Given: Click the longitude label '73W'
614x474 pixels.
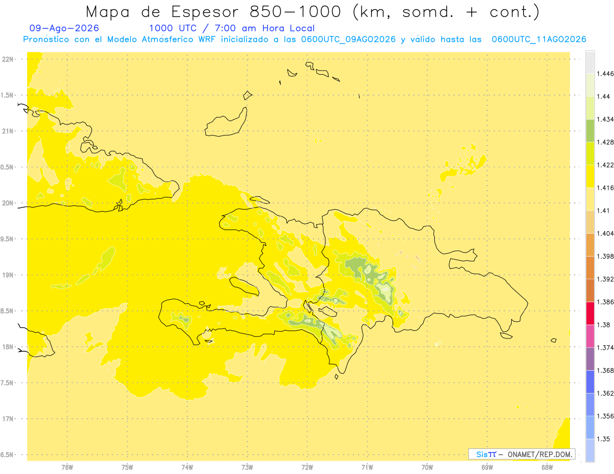Looking at the screenshot, I should (x=247, y=467).
